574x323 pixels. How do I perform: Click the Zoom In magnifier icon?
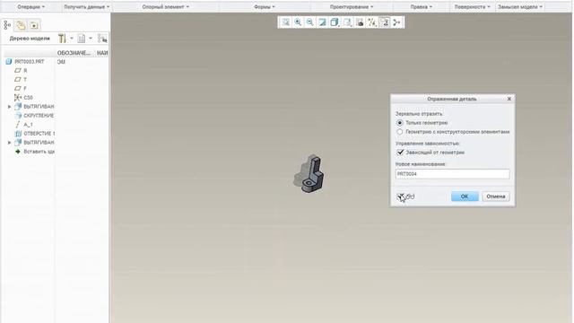click(x=298, y=22)
